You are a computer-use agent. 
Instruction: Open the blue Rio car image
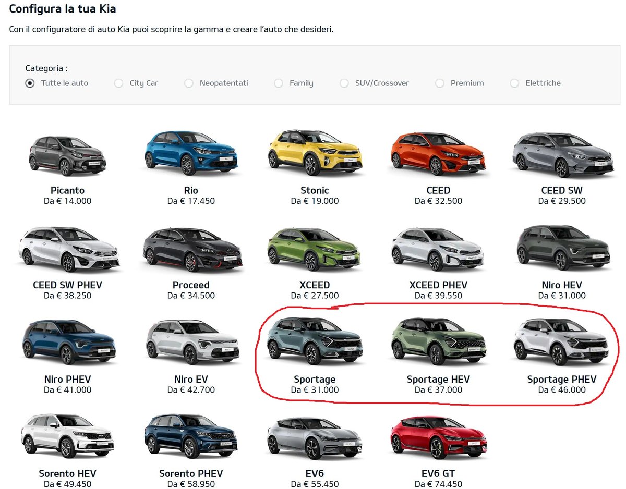pos(191,153)
